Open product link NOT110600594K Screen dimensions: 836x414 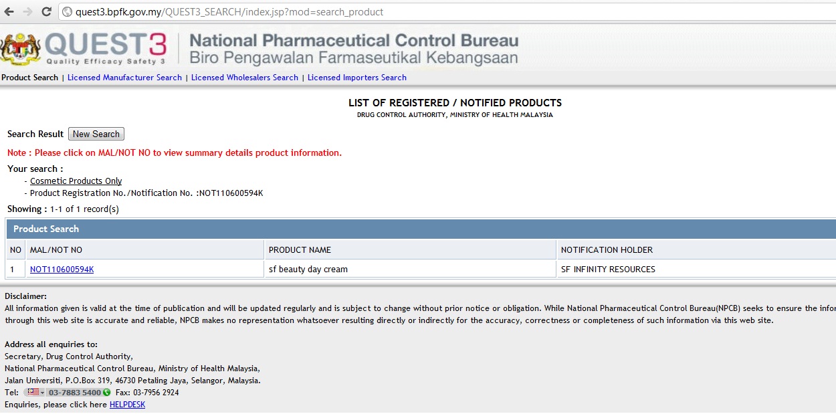(x=62, y=270)
